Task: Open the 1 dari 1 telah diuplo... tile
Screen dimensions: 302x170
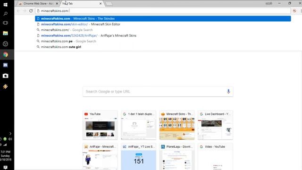Action: 138,125
